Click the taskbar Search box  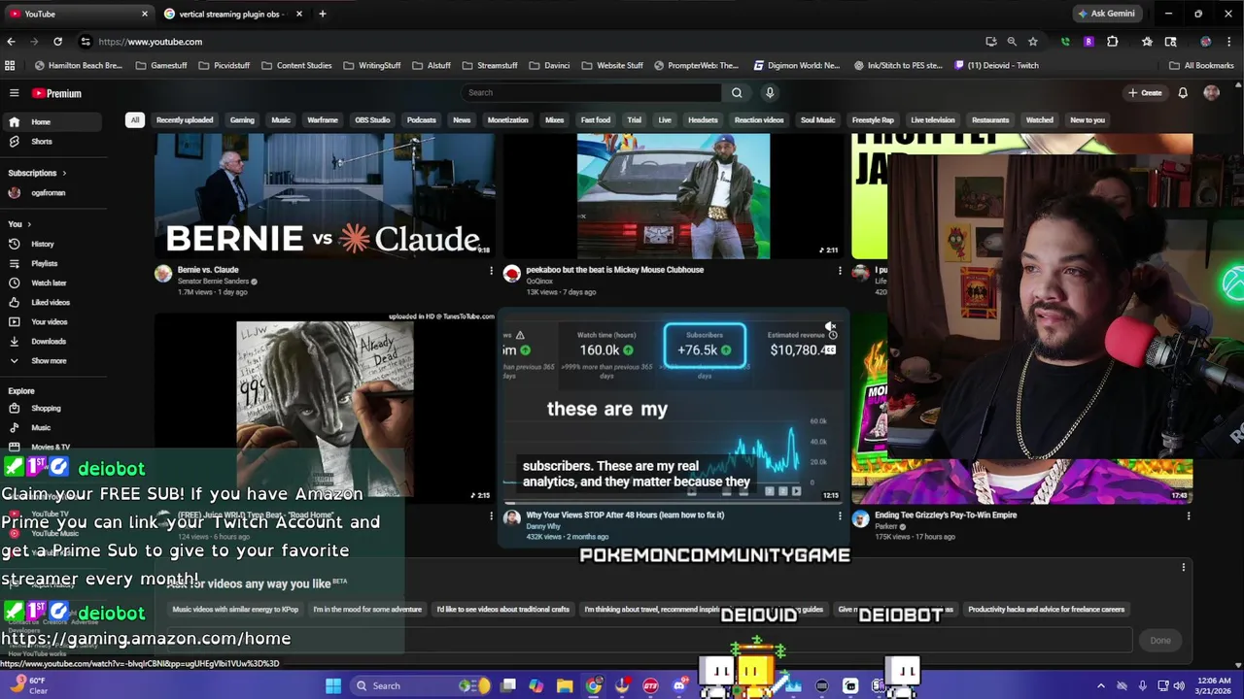pyautogui.click(x=420, y=685)
